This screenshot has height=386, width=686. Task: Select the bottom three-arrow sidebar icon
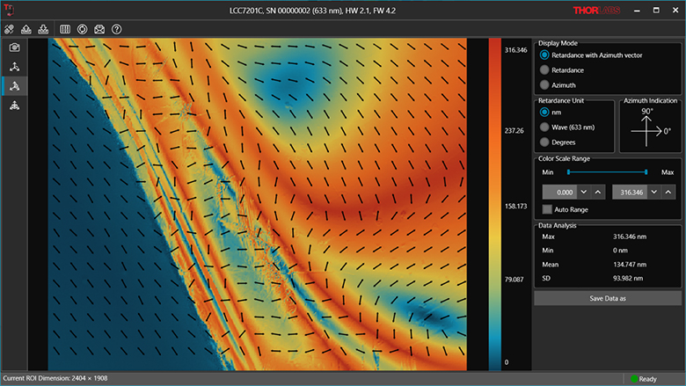pyautogui.click(x=14, y=106)
